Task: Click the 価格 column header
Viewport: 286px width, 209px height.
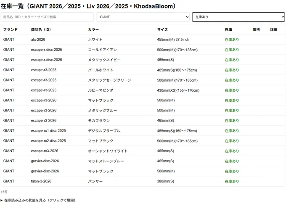Action: [x=256, y=29]
